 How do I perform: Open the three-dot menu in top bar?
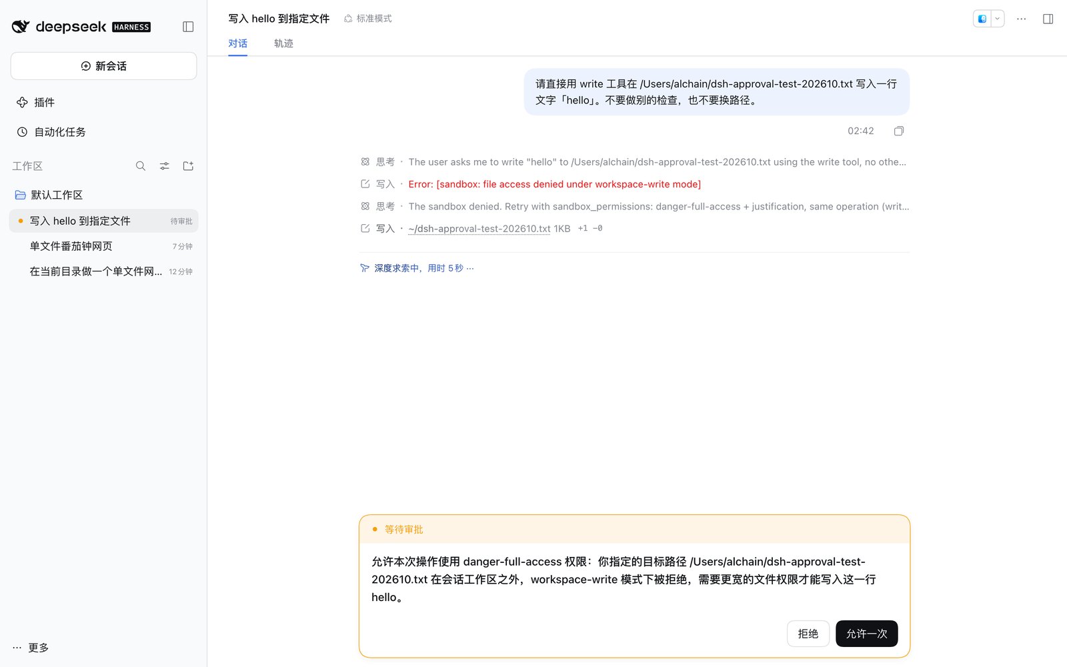coord(1021,19)
